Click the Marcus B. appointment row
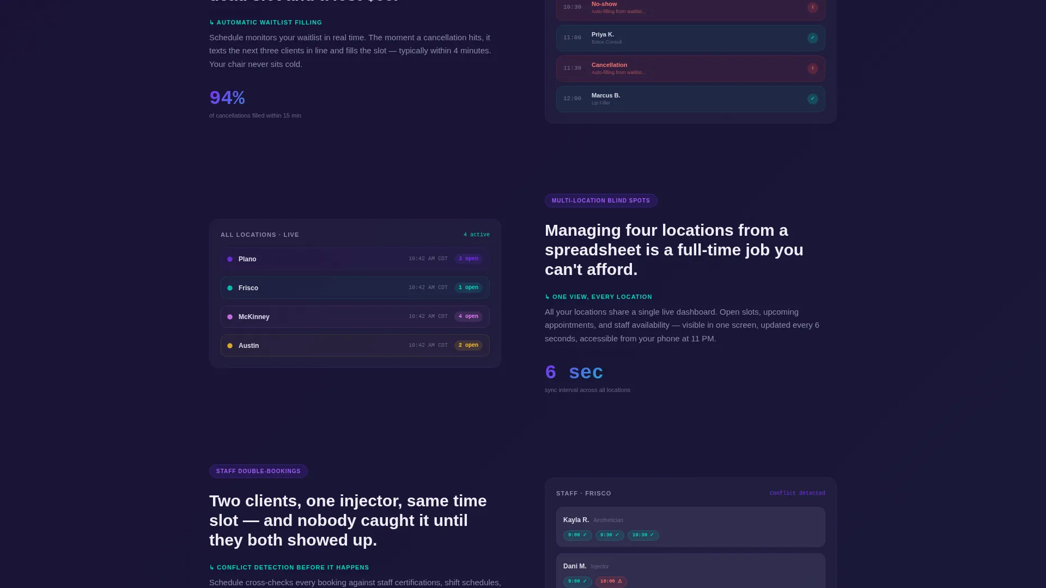Screen dimensions: 1046x588 (691, 99)
